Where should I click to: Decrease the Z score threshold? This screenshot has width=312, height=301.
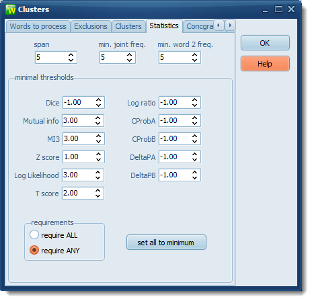tap(98, 159)
